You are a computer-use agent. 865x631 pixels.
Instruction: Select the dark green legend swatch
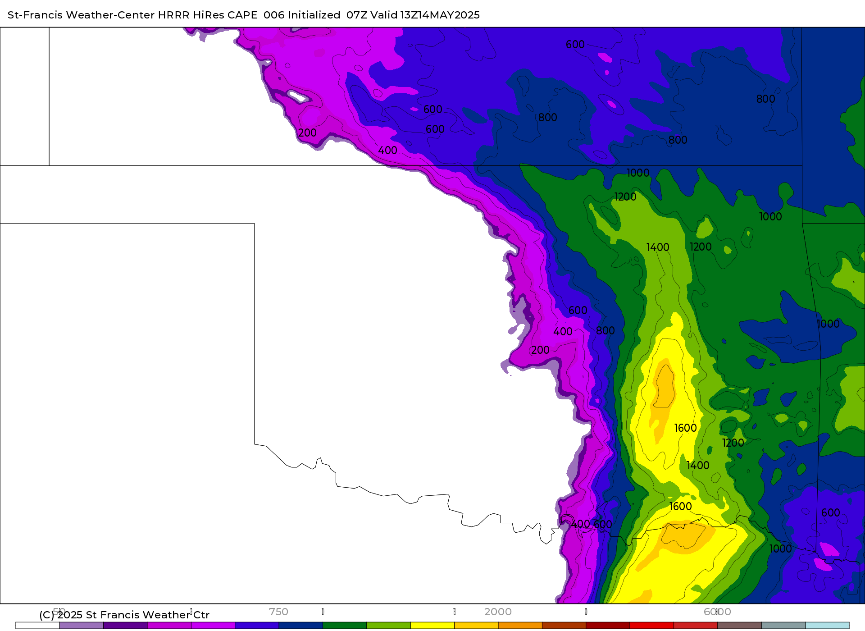(x=345, y=626)
